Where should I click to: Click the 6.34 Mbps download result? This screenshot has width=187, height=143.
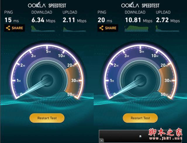[44, 20]
